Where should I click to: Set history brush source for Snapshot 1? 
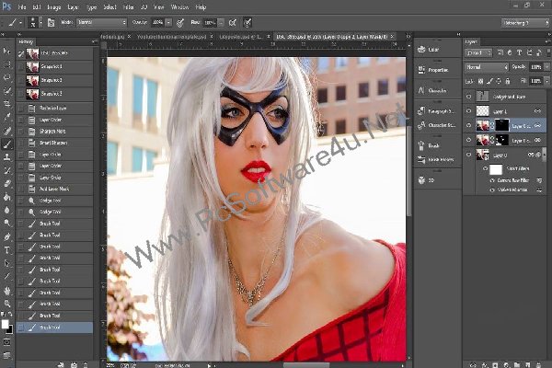click(21, 66)
